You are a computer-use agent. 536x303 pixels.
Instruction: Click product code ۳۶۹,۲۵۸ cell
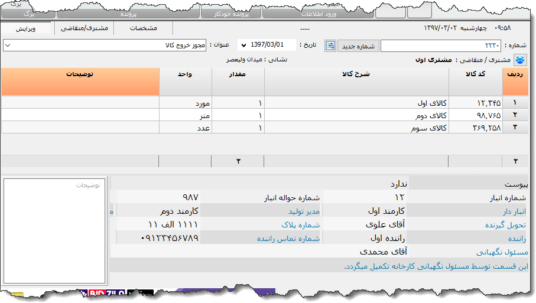(476, 128)
